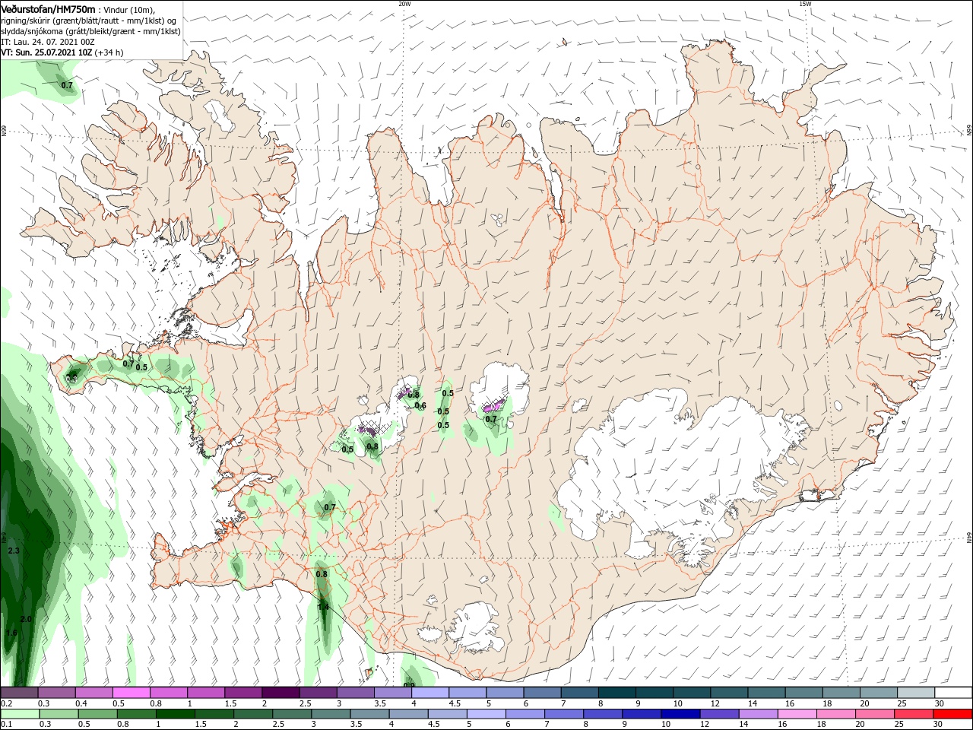Click the 0.1 label under the rain legend
The height and width of the screenshot is (730, 973).
click(6, 725)
